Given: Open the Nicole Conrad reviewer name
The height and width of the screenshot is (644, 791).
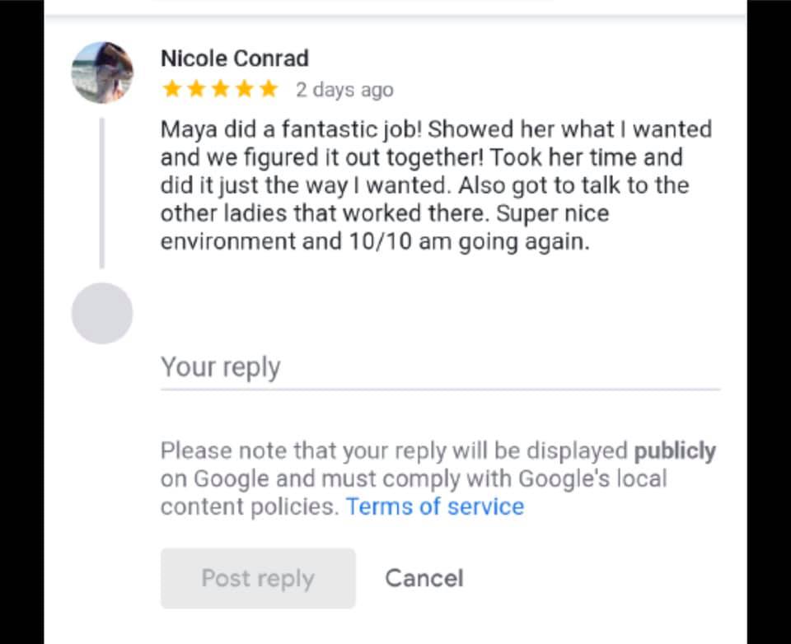Looking at the screenshot, I should 234,58.
